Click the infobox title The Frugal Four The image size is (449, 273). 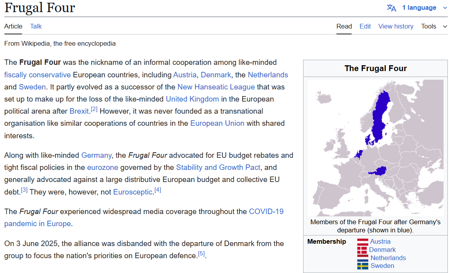pyautogui.click(x=375, y=68)
